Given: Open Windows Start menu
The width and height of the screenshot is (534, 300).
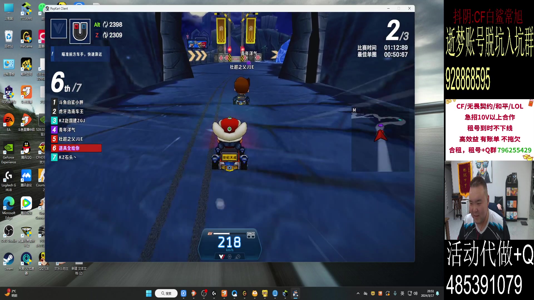Looking at the screenshot, I should click(x=149, y=293).
